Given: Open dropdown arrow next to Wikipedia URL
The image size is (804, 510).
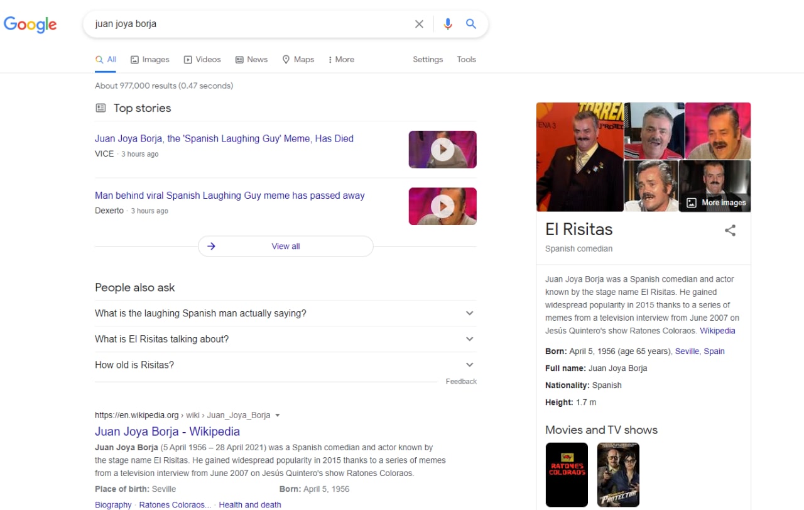Looking at the screenshot, I should coord(278,415).
